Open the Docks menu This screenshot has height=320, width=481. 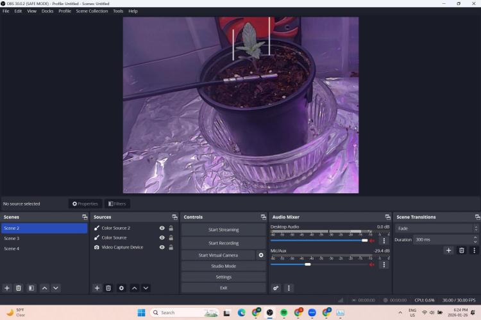pyautogui.click(x=47, y=11)
